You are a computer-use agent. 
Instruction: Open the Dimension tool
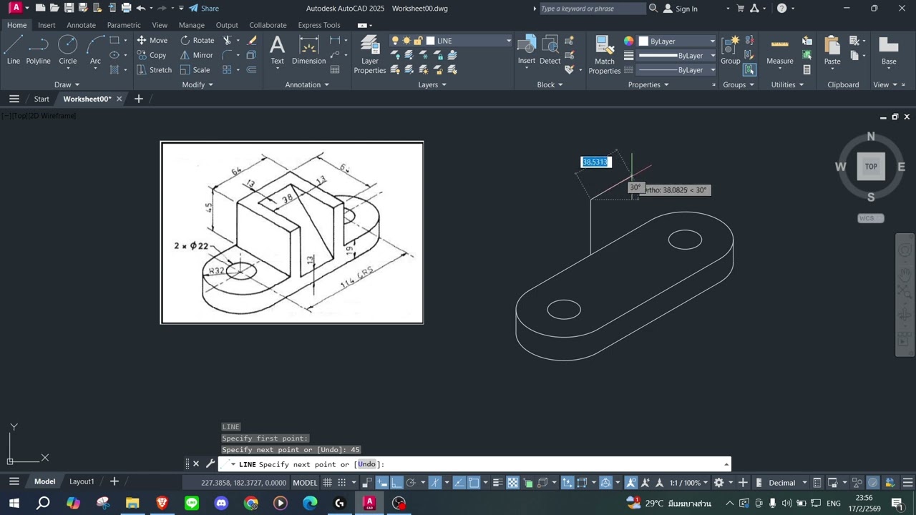[x=308, y=50]
